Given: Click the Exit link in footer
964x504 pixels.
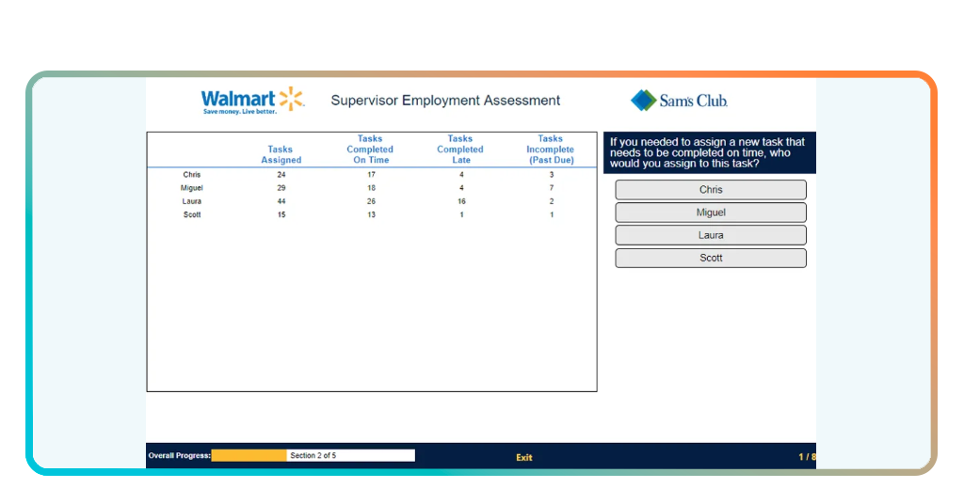Looking at the screenshot, I should click(523, 457).
